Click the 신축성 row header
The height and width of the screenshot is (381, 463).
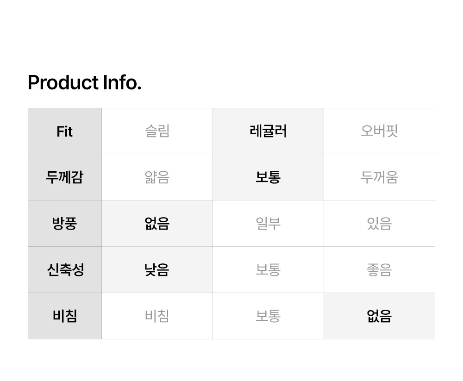pos(65,270)
